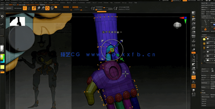Click gizmo unmasked mesh center icon
215x109 pixels.
[x=109, y=32]
